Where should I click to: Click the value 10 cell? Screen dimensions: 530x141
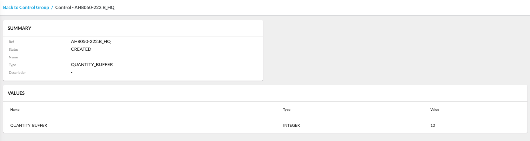click(x=433, y=125)
